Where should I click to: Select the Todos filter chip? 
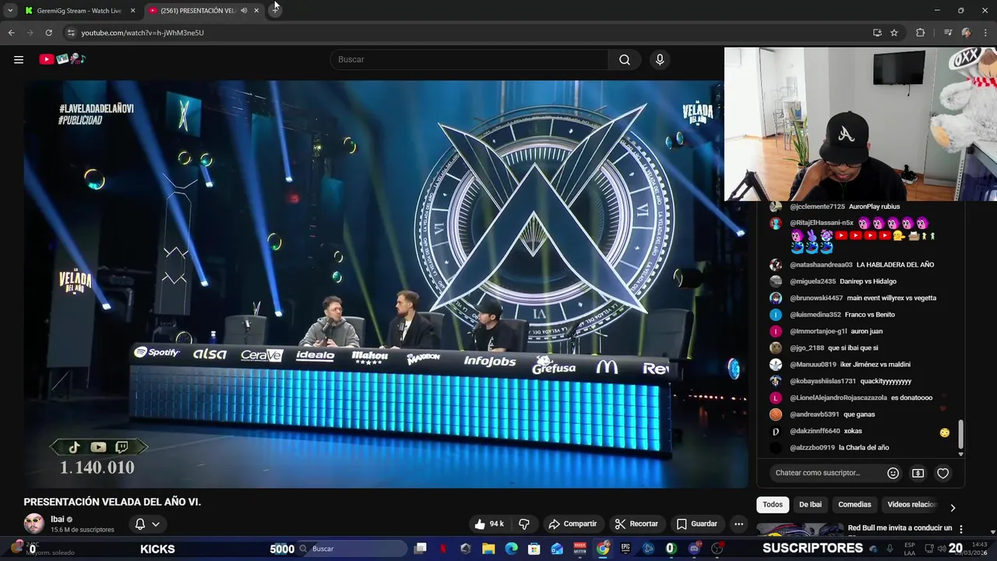point(773,504)
